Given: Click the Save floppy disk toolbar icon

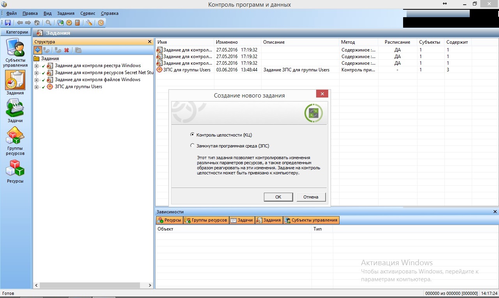Looking at the screenshot, I should point(8,23).
